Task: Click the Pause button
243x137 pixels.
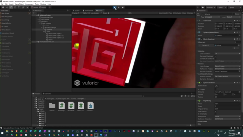Action: coord(119,7)
